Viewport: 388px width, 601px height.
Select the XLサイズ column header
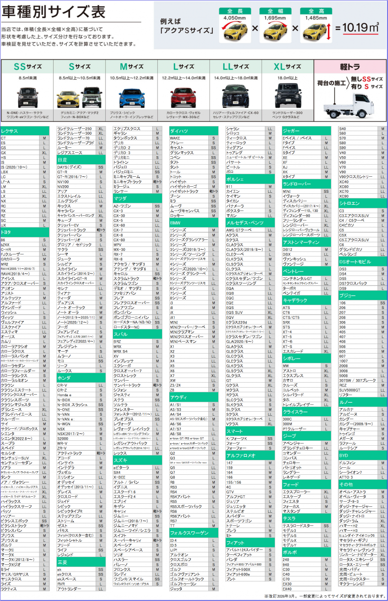pos(287,66)
